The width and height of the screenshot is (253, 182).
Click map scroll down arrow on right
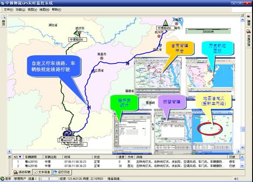pos(243,147)
